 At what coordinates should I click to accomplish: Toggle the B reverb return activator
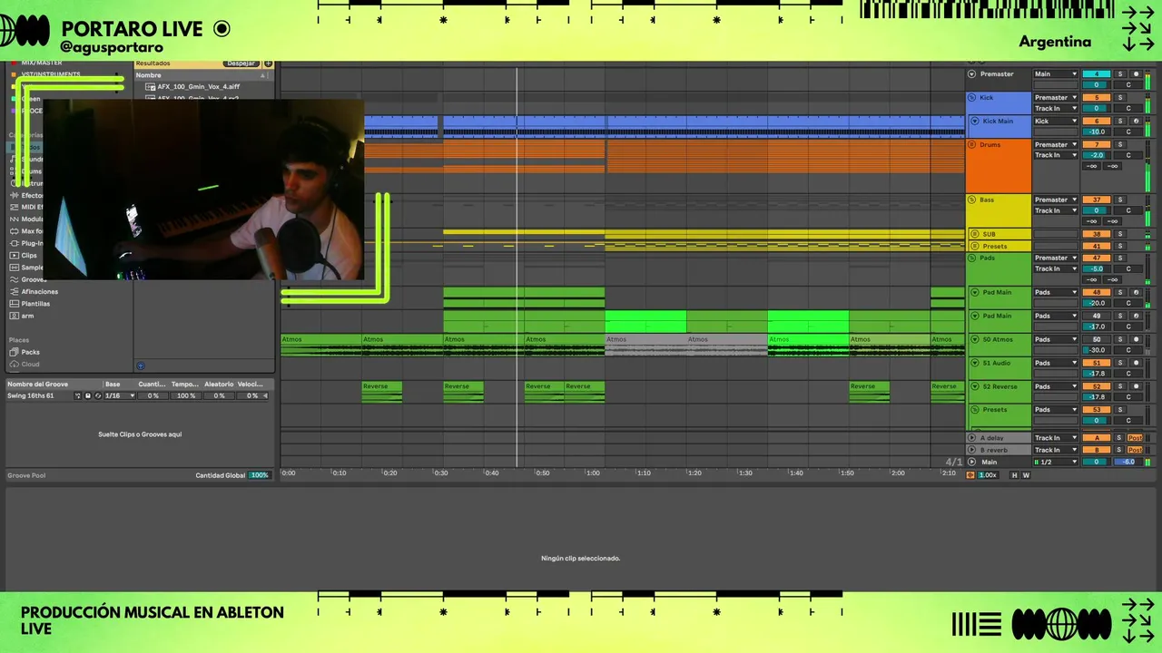pos(1097,450)
